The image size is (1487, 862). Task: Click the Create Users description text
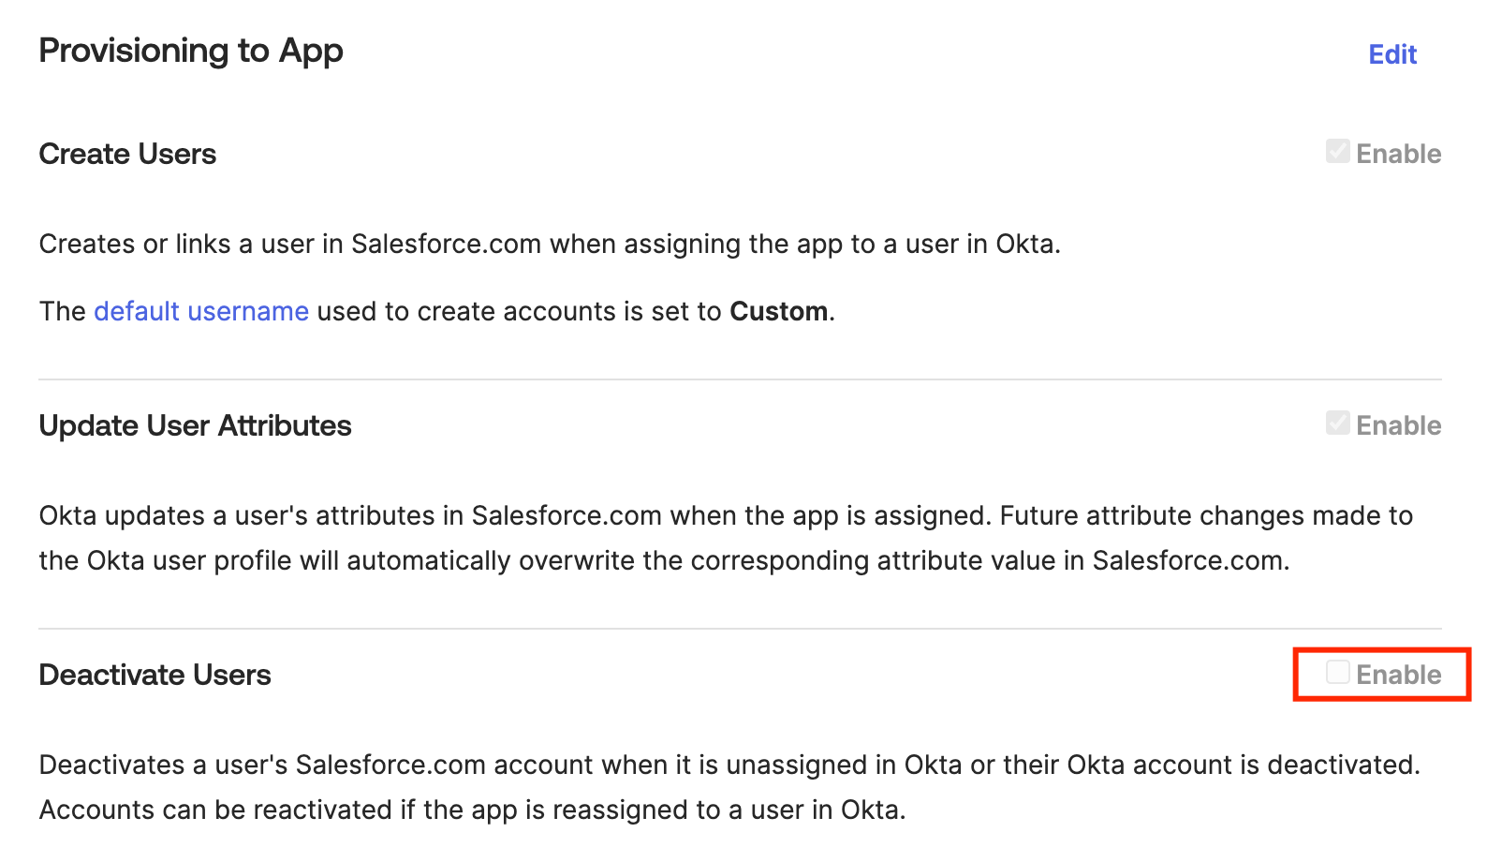(x=550, y=244)
